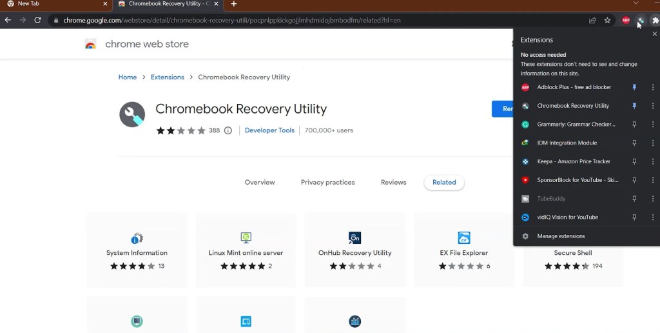Click the Extensions puzzle piece icon
The height and width of the screenshot is (333, 660).
pos(655,20)
